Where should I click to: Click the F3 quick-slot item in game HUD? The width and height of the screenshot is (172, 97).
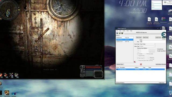tap(11, 75)
